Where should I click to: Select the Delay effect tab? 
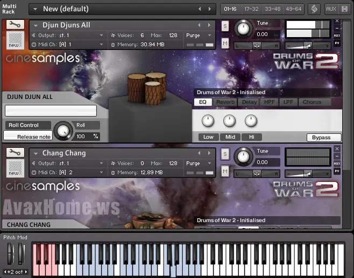point(249,102)
